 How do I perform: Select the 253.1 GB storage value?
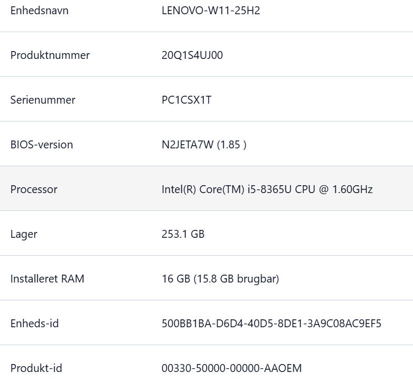[x=183, y=234]
